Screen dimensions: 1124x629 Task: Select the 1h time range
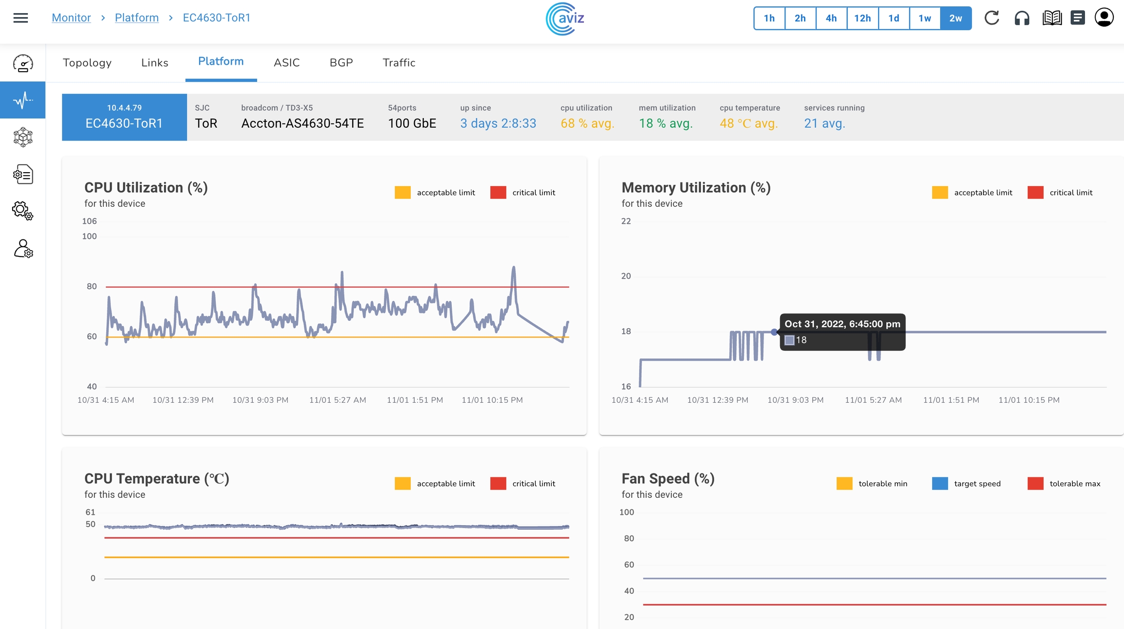(769, 18)
